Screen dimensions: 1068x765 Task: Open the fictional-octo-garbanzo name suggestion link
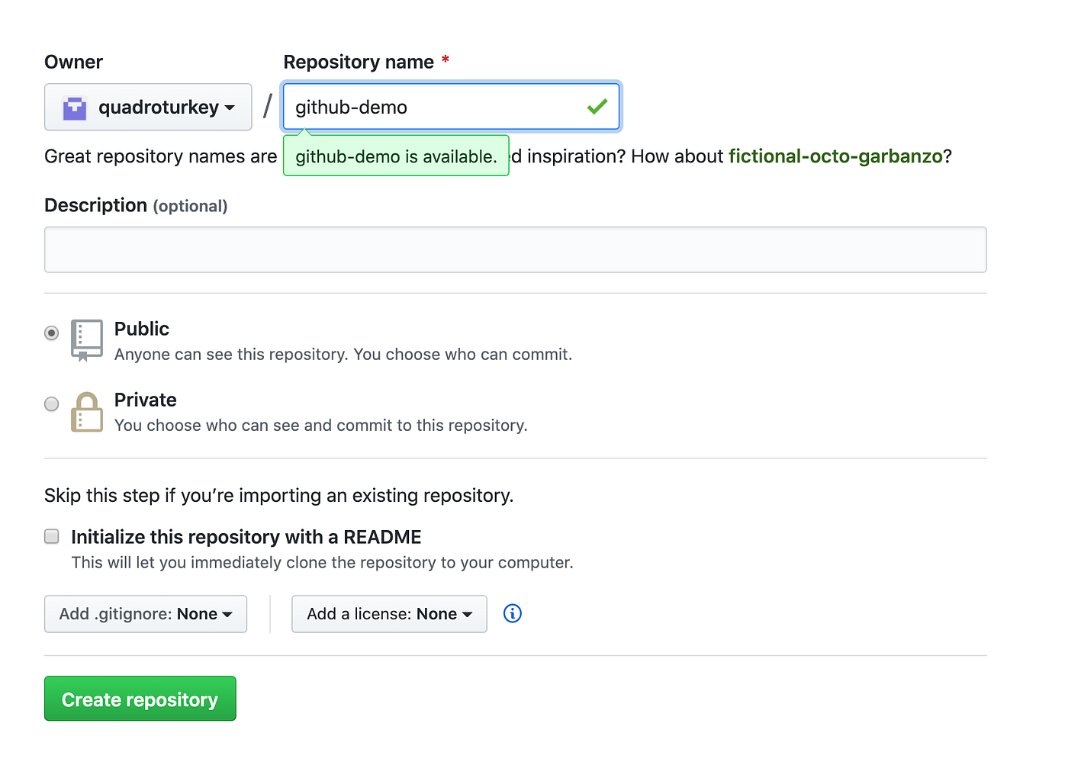pos(835,156)
